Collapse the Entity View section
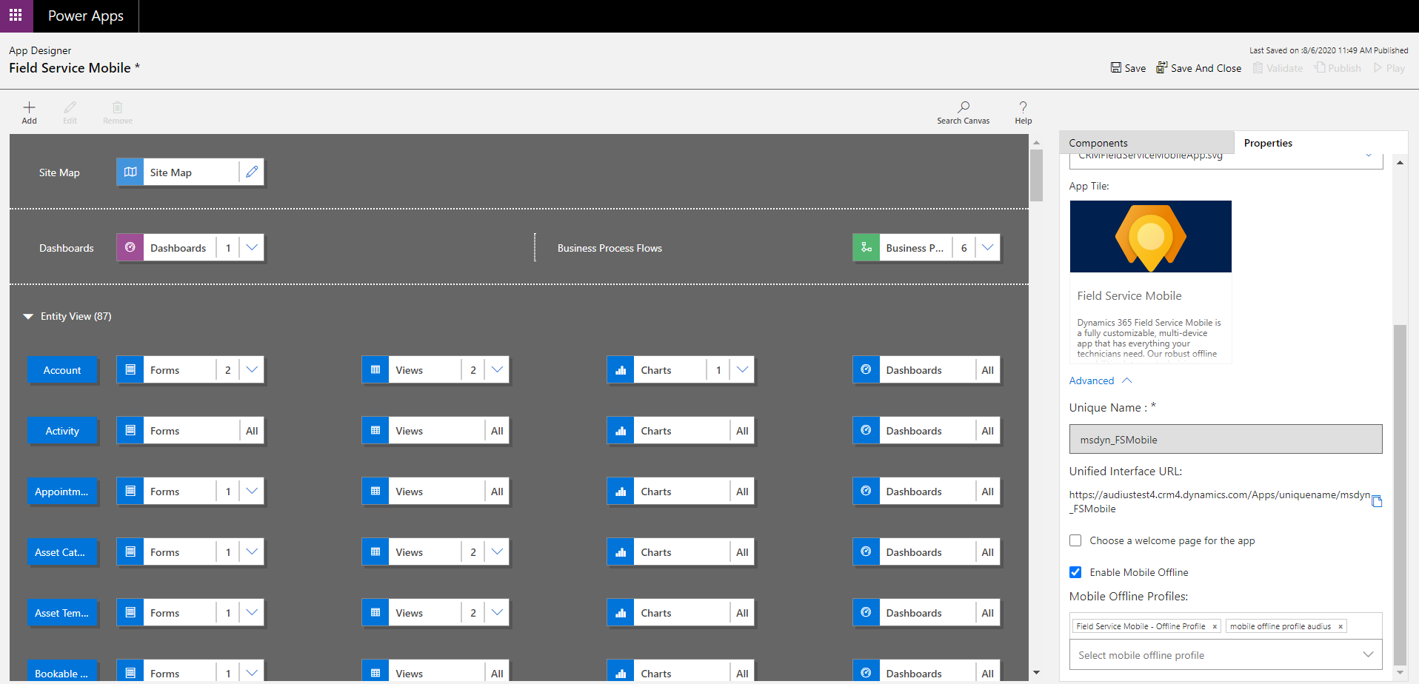 point(28,316)
